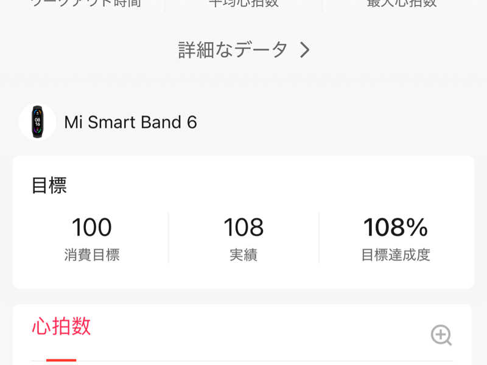Tap the 108 actual result value
The image size is (487, 365).
tap(243, 228)
